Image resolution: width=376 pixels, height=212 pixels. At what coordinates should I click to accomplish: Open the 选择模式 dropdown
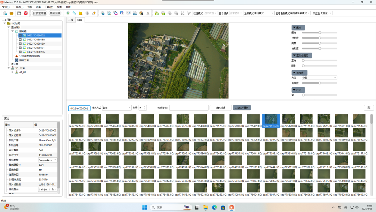pos(264,13)
